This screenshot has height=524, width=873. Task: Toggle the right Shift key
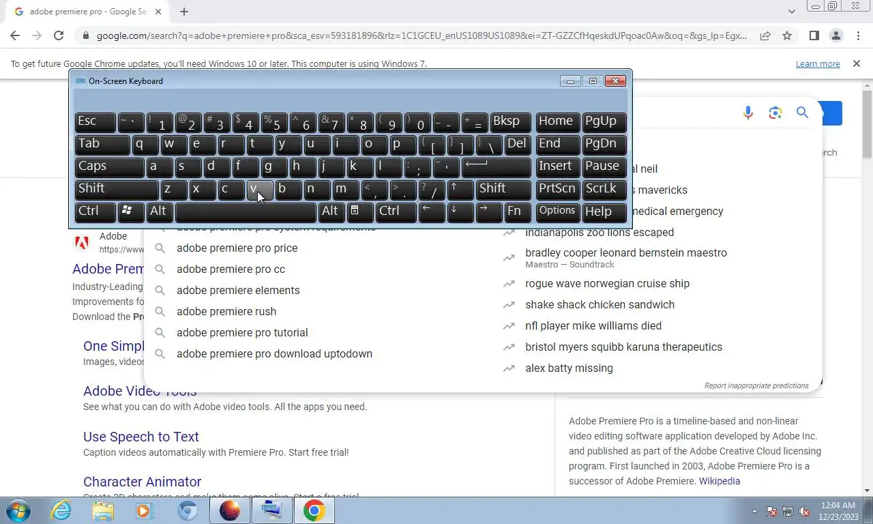coord(503,190)
